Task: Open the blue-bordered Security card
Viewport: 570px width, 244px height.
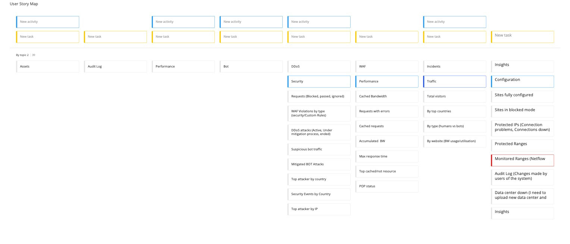Action: point(319,81)
